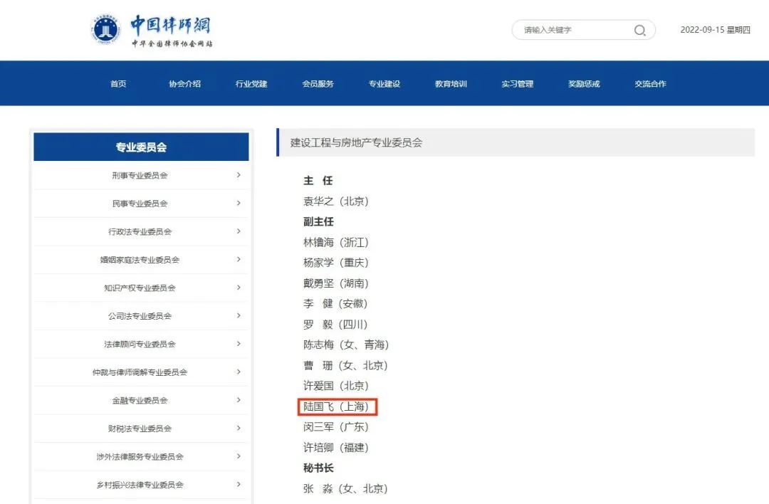Select 交流合作 in the navigation bar

[x=650, y=84]
